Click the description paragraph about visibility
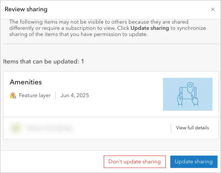 (x=108, y=28)
